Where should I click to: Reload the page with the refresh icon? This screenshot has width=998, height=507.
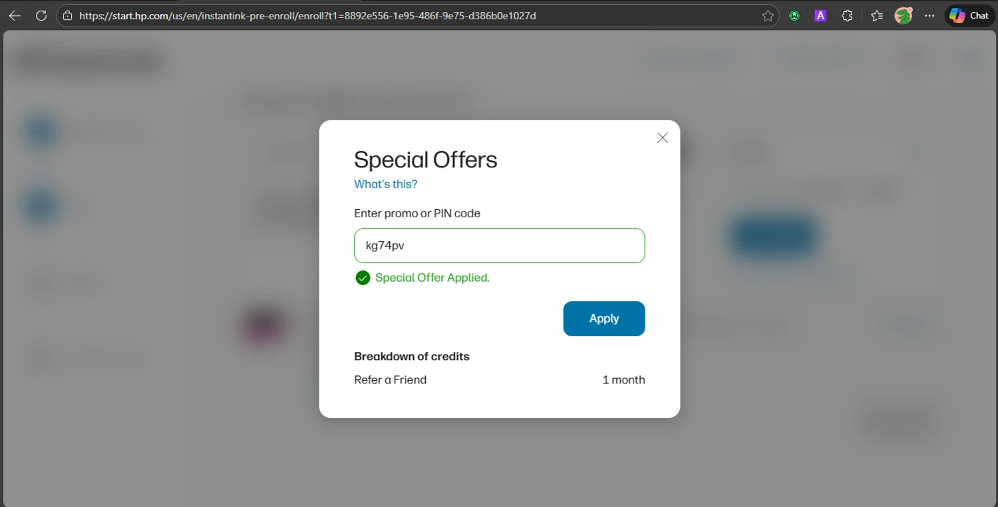tap(41, 15)
